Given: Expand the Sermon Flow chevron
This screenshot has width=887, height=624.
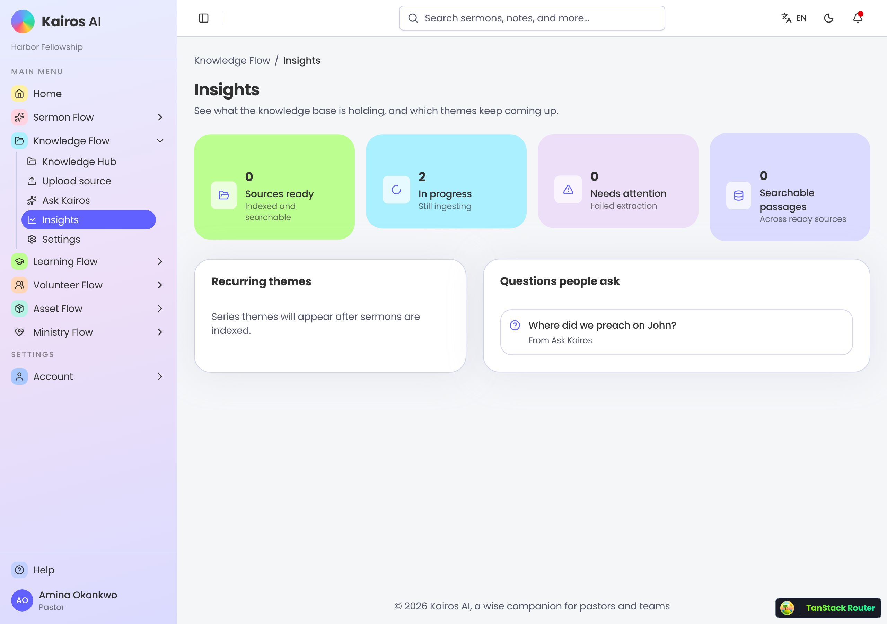Looking at the screenshot, I should click(x=160, y=117).
